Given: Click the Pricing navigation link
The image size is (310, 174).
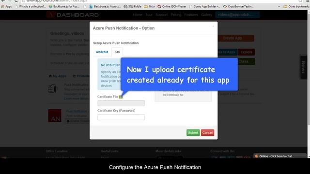Looking at the screenshot, I should [176, 15].
